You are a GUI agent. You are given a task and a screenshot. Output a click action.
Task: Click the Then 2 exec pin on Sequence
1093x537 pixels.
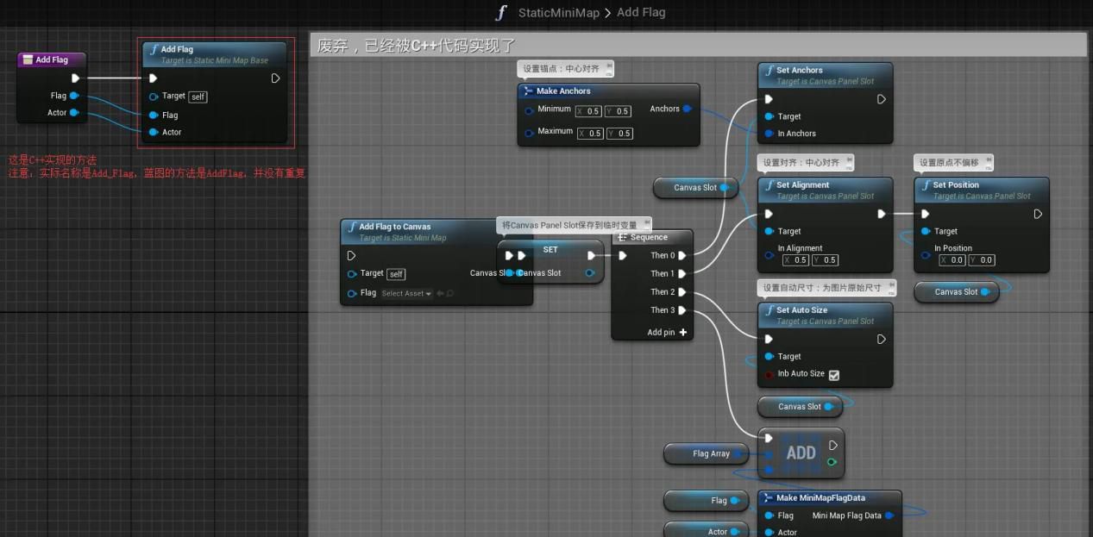[682, 292]
